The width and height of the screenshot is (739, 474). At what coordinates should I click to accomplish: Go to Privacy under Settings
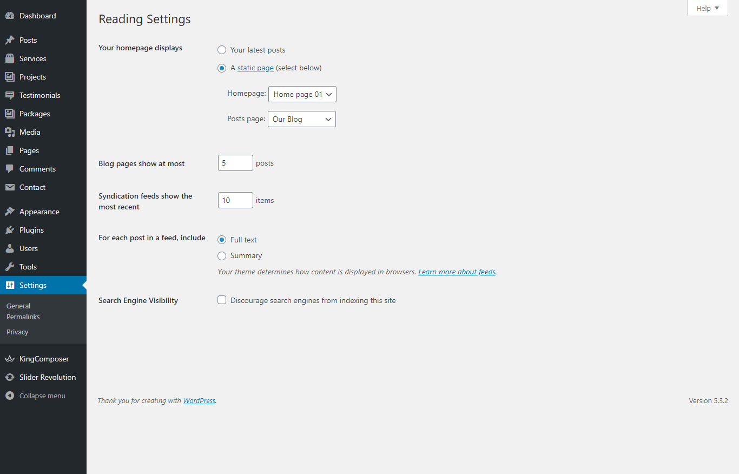point(17,332)
